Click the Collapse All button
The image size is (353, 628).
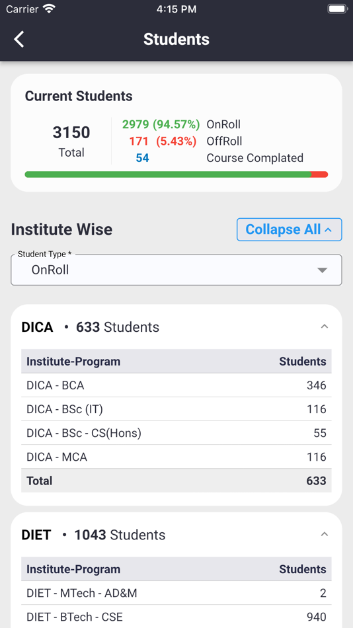point(290,229)
